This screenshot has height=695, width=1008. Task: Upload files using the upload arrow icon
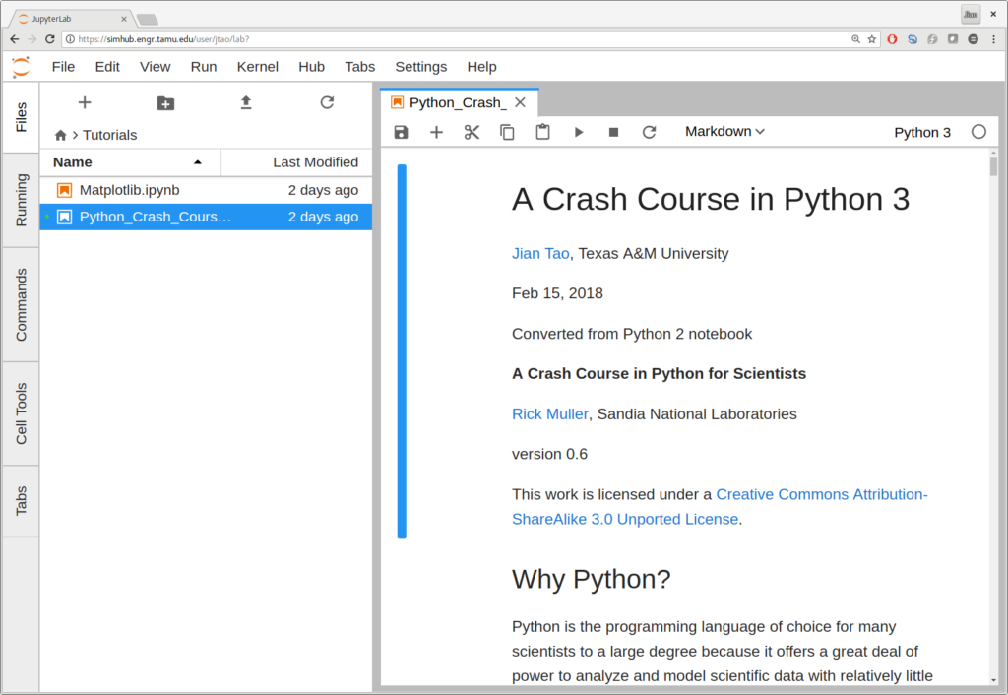pos(246,103)
